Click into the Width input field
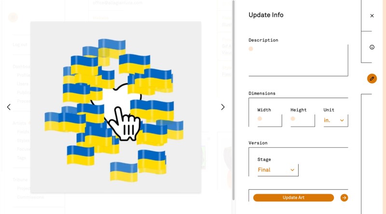The height and width of the screenshot is (214, 386). (269, 120)
